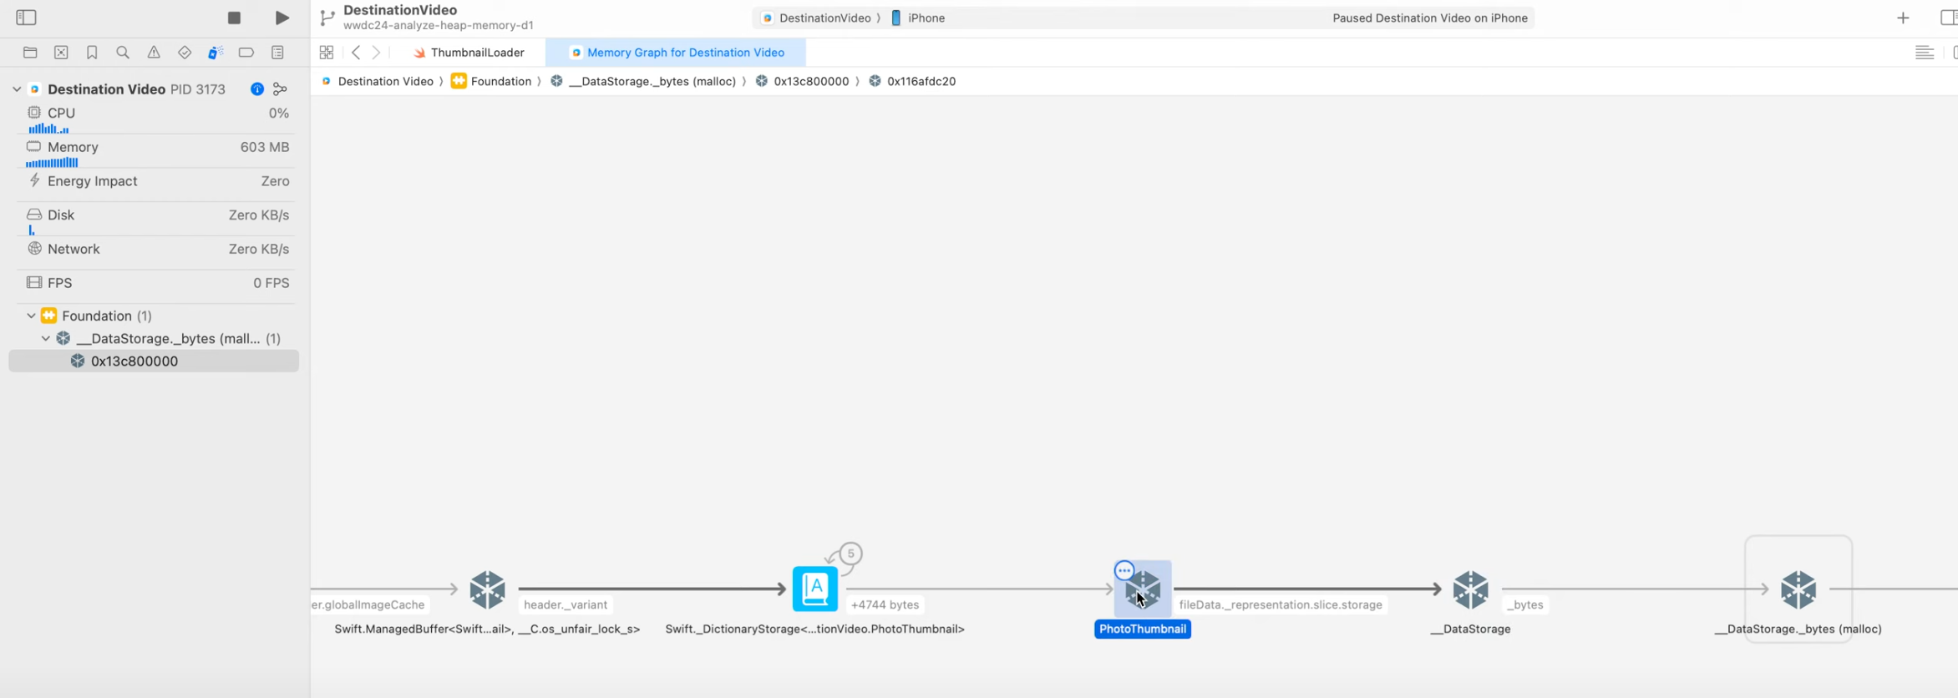
Task: Stop the running Destination Video app
Action: pyautogui.click(x=234, y=18)
